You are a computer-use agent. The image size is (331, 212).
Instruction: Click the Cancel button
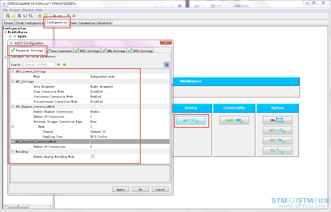pyautogui.click(x=160, y=189)
